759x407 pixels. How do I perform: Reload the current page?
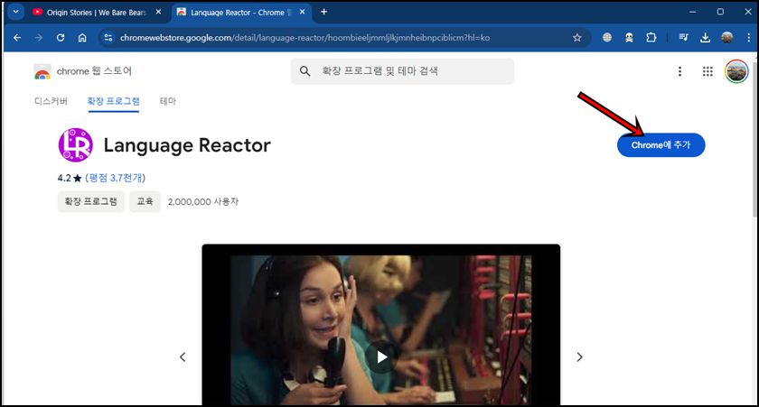click(x=61, y=38)
